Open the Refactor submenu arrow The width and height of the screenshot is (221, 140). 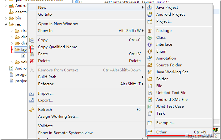click(x=143, y=84)
